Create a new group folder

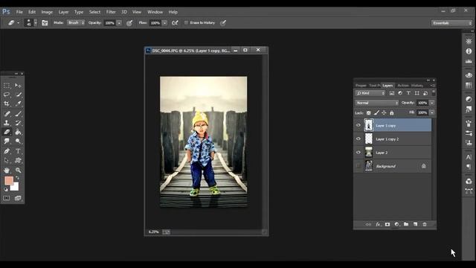406,224
